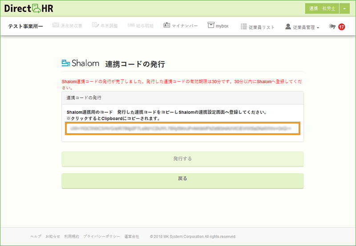The image size is (356, 246).
Task: Click the 従業員リスト list icon
Action: pyautogui.click(x=243, y=27)
